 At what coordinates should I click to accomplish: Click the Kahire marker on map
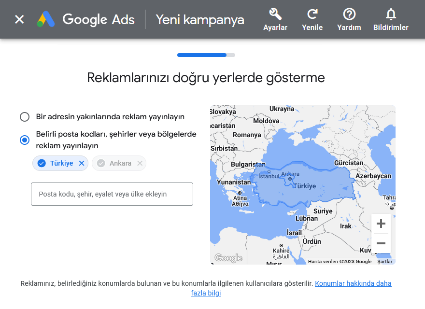[x=282, y=246]
